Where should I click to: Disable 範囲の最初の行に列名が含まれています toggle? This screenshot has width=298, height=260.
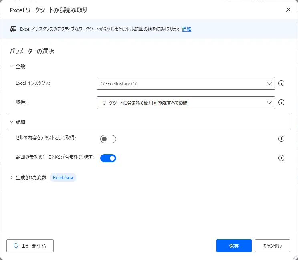[x=108, y=158]
